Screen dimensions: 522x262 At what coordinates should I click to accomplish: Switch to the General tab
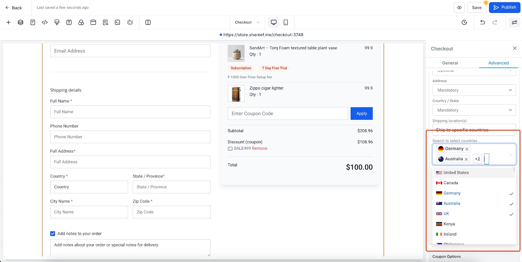(450, 63)
